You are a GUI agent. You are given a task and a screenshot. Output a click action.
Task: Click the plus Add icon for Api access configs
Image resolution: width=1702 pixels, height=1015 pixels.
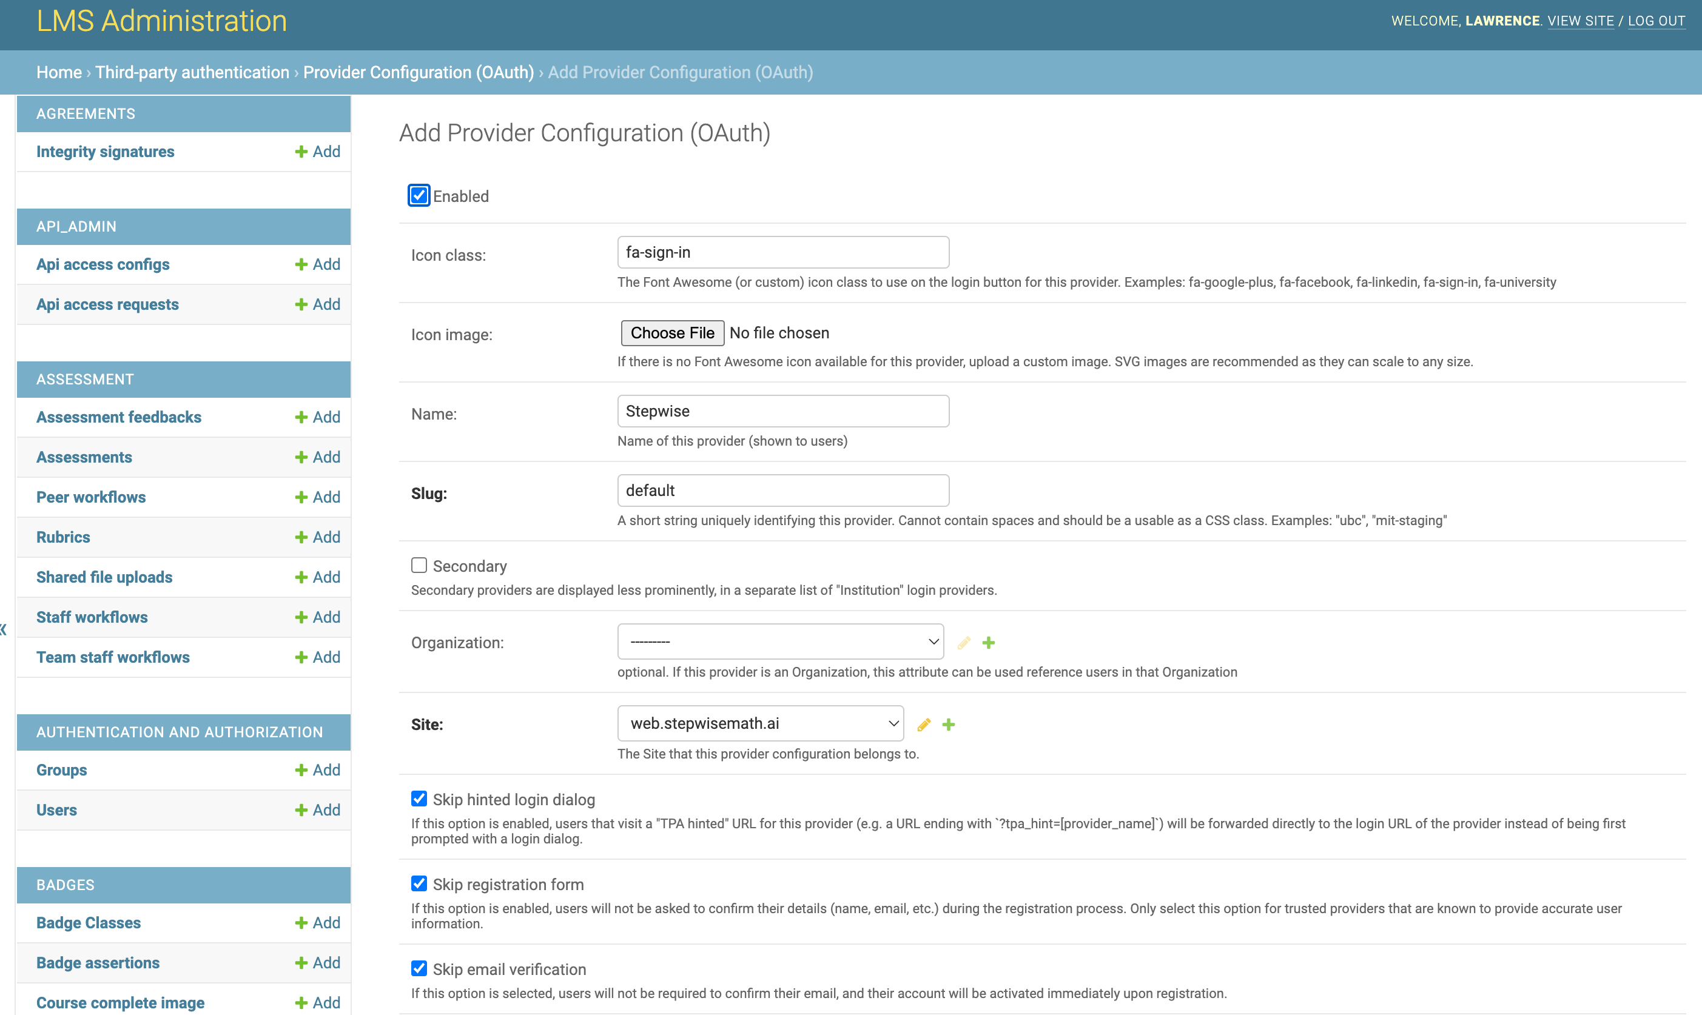[317, 264]
